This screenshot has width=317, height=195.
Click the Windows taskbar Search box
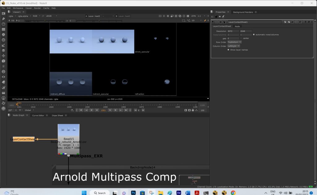tap(100, 193)
